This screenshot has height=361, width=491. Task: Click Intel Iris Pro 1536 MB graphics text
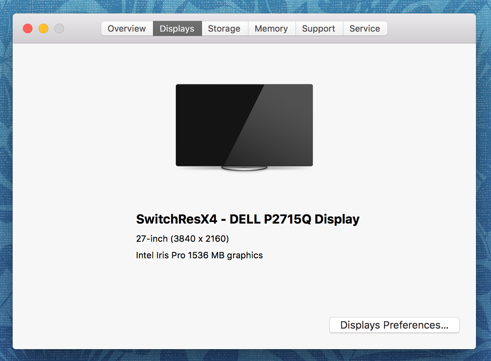pos(199,255)
